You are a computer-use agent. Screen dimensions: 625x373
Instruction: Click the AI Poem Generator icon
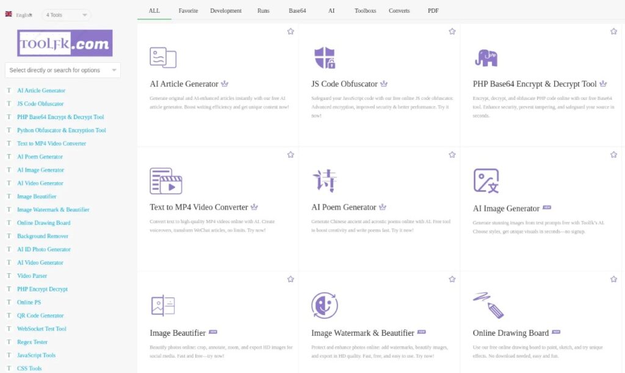(324, 181)
